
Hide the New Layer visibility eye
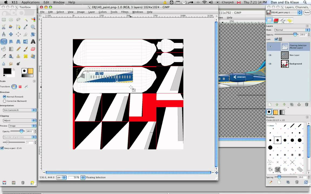tap(270, 55)
